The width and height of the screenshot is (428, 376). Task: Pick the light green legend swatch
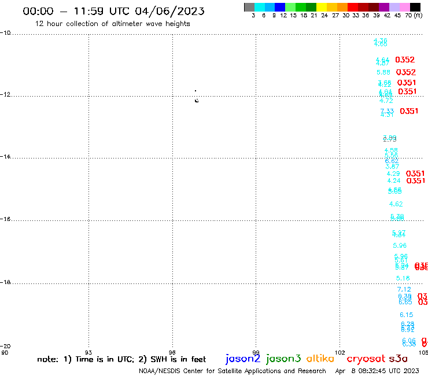[x=290, y=7]
